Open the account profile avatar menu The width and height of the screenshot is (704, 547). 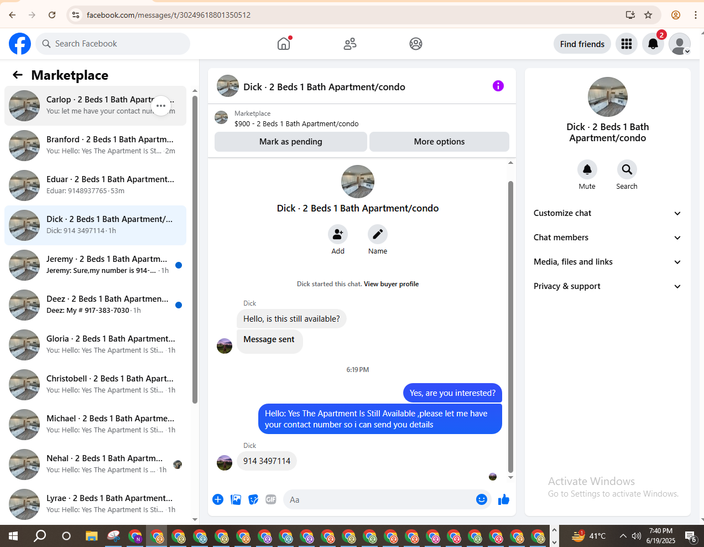[x=680, y=44]
